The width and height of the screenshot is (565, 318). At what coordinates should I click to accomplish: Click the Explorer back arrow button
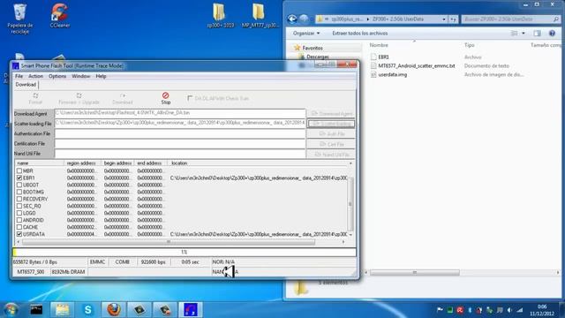[292, 19]
